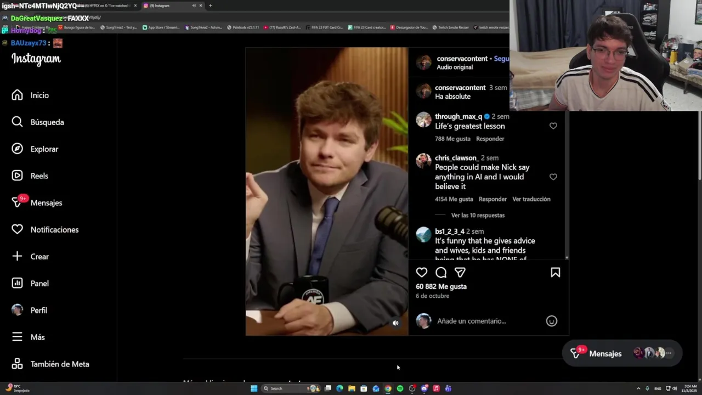Open Más hamburger menu icon
702x395 pixels.
click(18, 337)
